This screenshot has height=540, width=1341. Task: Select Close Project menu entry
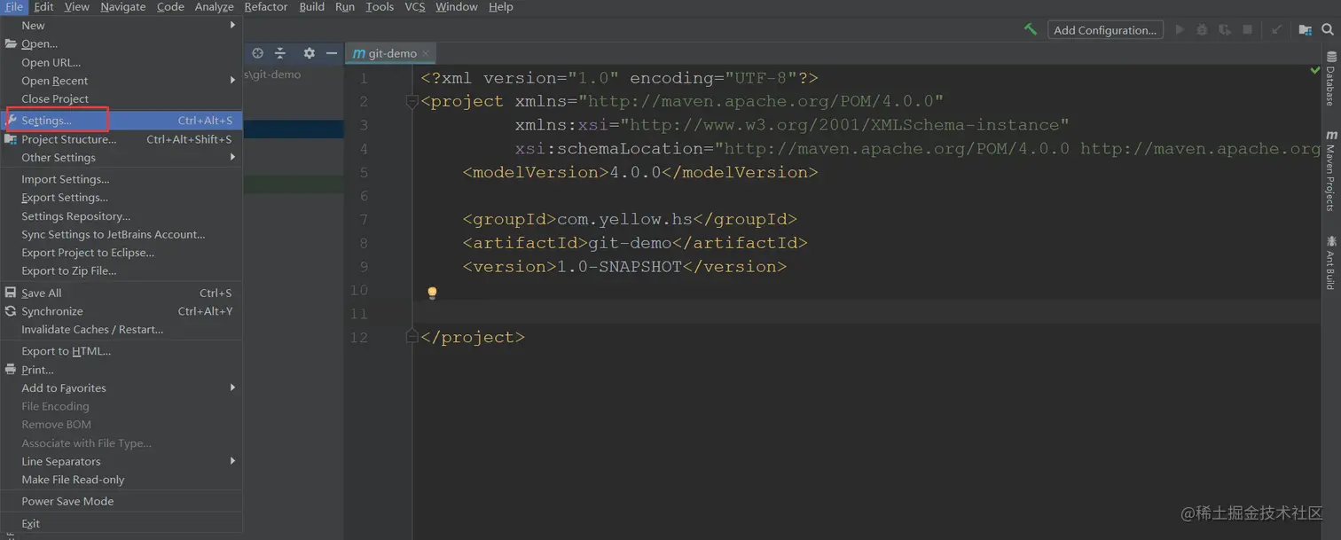(122, 99)
